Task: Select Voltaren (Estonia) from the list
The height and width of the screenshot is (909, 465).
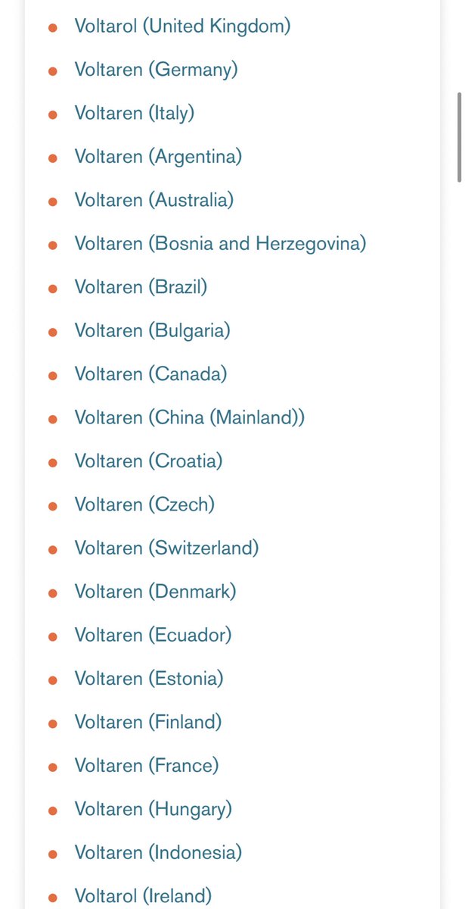Action: tap(148, 679)
